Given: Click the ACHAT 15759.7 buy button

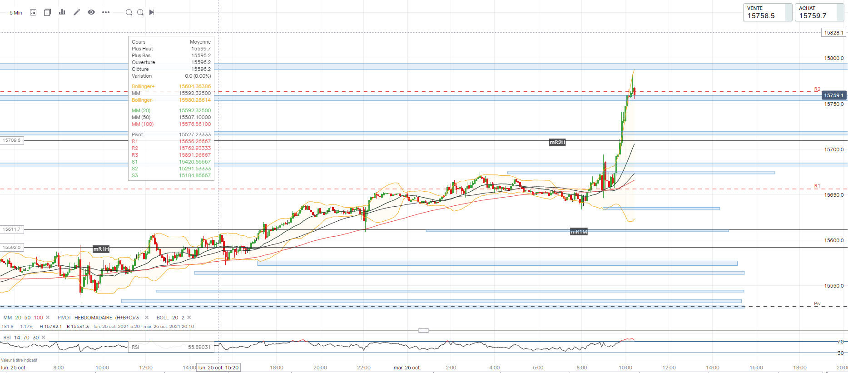Looking at the screenshot, I should (819, 12).
